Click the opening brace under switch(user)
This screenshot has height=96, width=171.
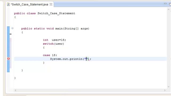(44, 47)
